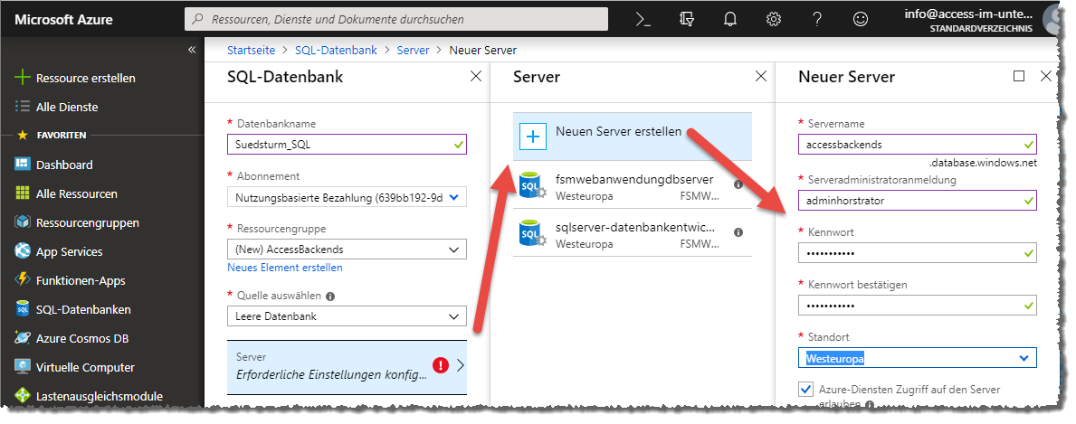This screenshot has height=424, width=1076.
Task: Click the Funktionen-Apps lightning icon
Action: click(x=23, y=280)
